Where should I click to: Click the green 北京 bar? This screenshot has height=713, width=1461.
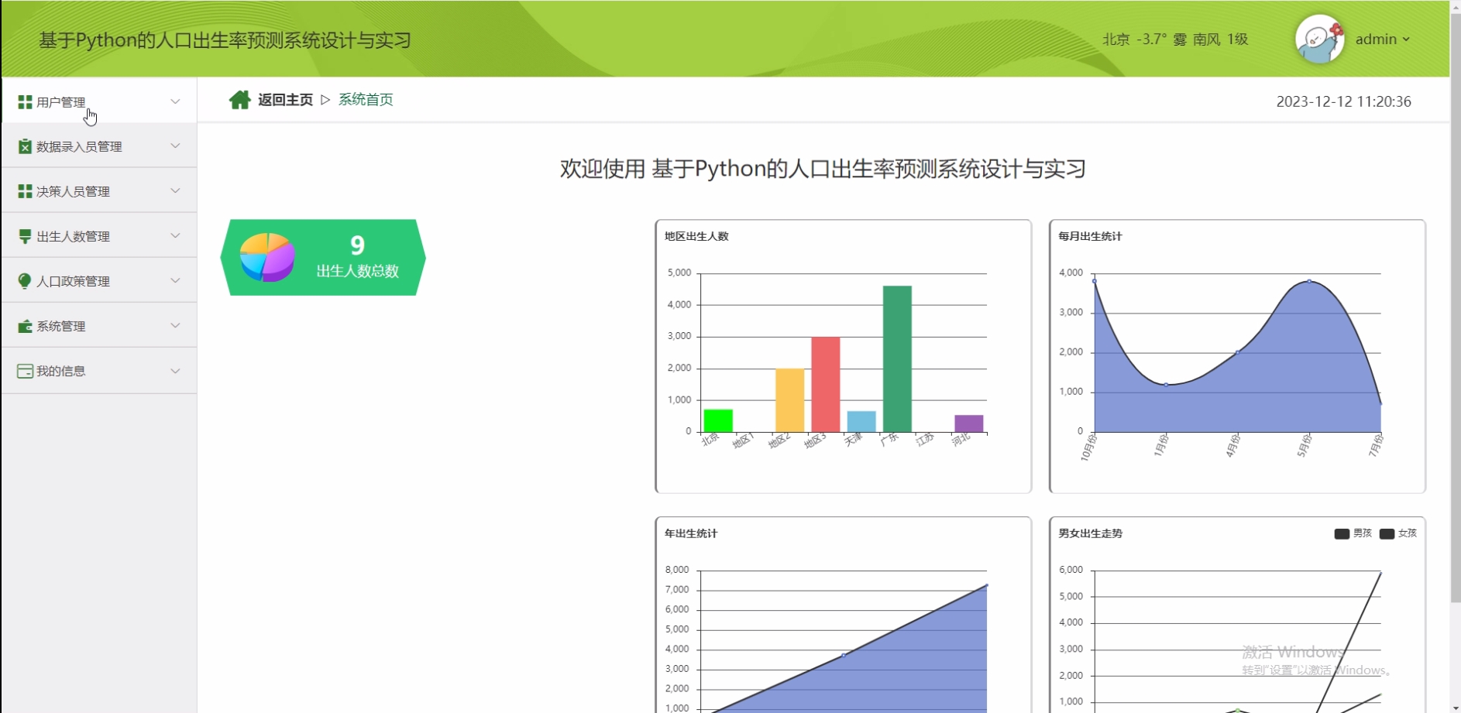[x=718, y=420]
